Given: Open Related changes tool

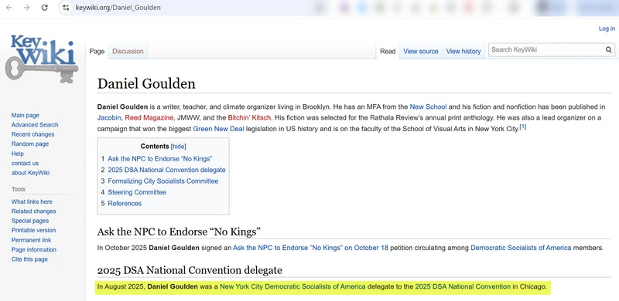Looking at the screenshot, I should tap(33, 211).
